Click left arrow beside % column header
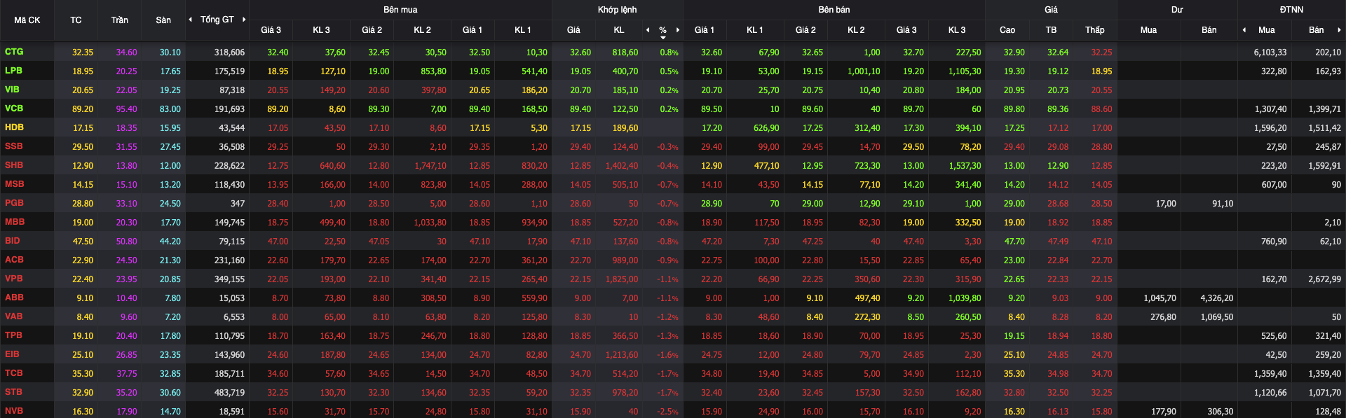The width and height of the screenshot is (1346, 418). pyautogui.click(x=648, y=30)
